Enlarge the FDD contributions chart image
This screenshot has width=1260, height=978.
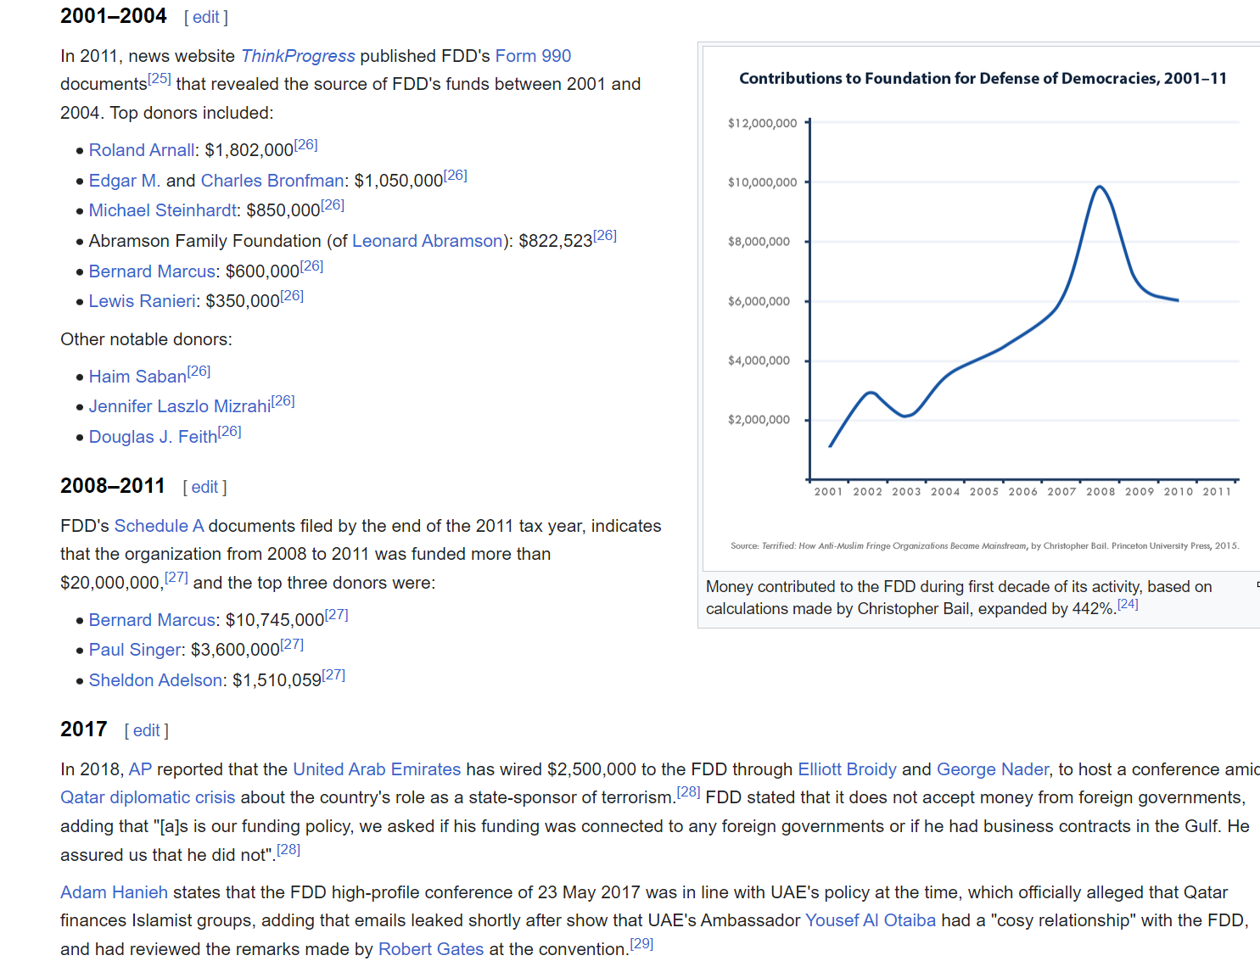983,307
